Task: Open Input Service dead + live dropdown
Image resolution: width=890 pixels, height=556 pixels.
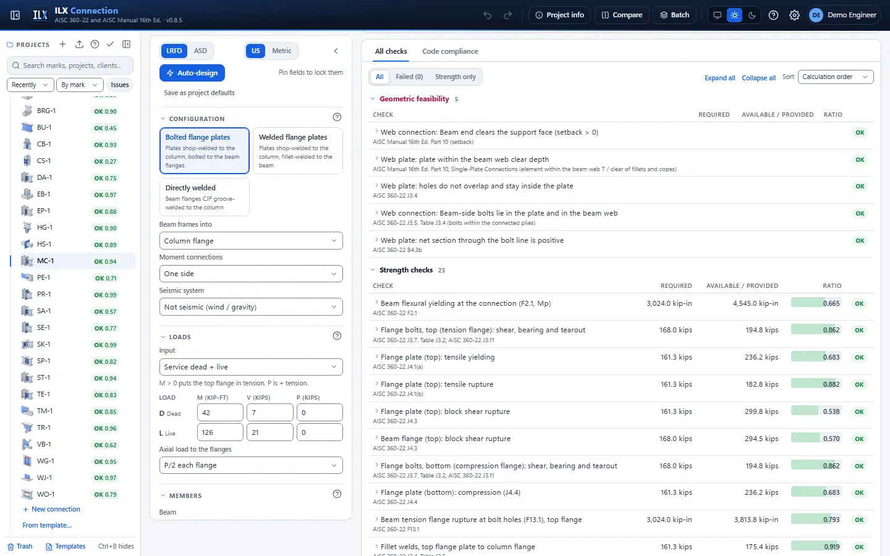Action: (x=251, y=367)
